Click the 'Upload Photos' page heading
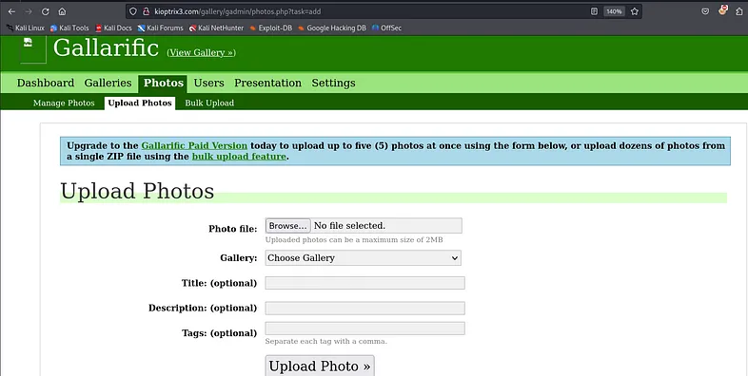Image resolution: width=748 pixels, height=376 pixels. point(137,192)
